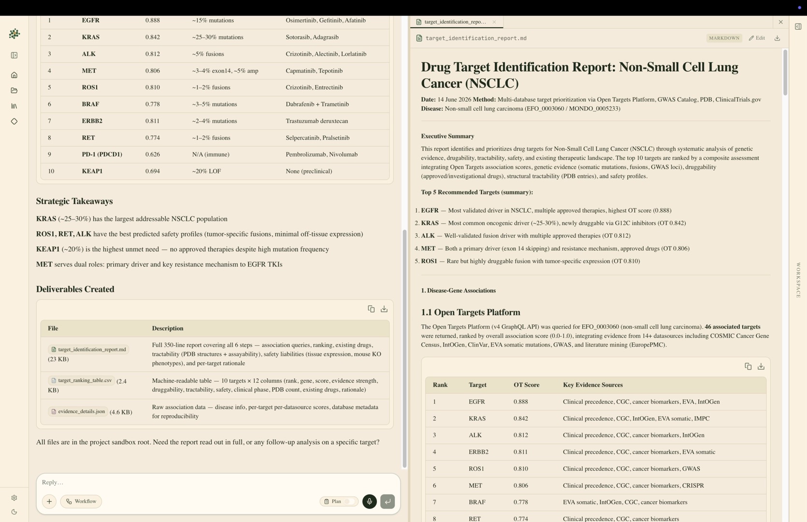The width and height of the screenshot is (807, 522).
Task: Copy the Deliverables Created table
Action: [x=371, y=309]
